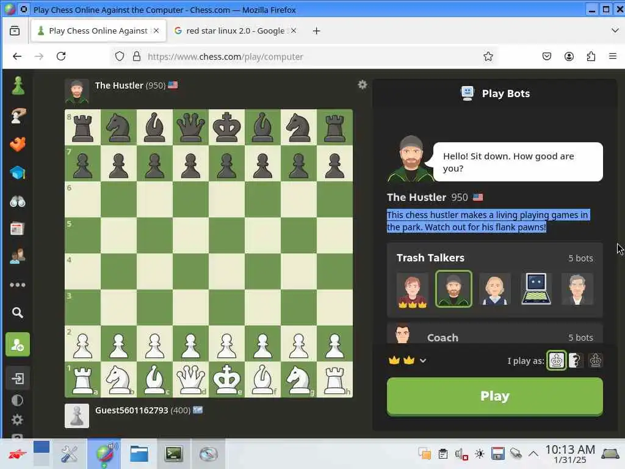Open board settings gear above the board
This screenshot has height=469, width=625.
(x=362, y=84)
